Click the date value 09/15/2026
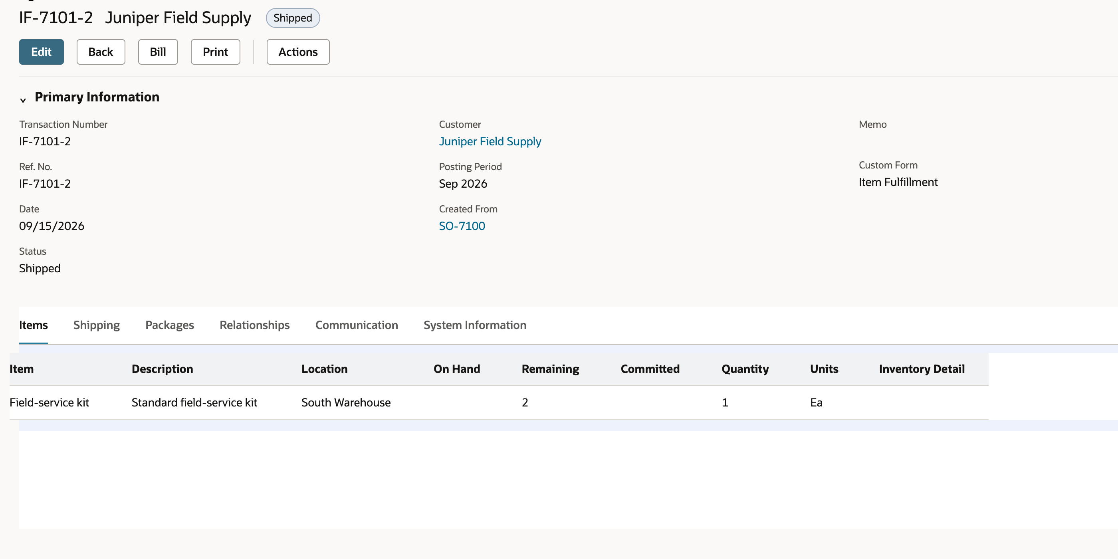 52,226
